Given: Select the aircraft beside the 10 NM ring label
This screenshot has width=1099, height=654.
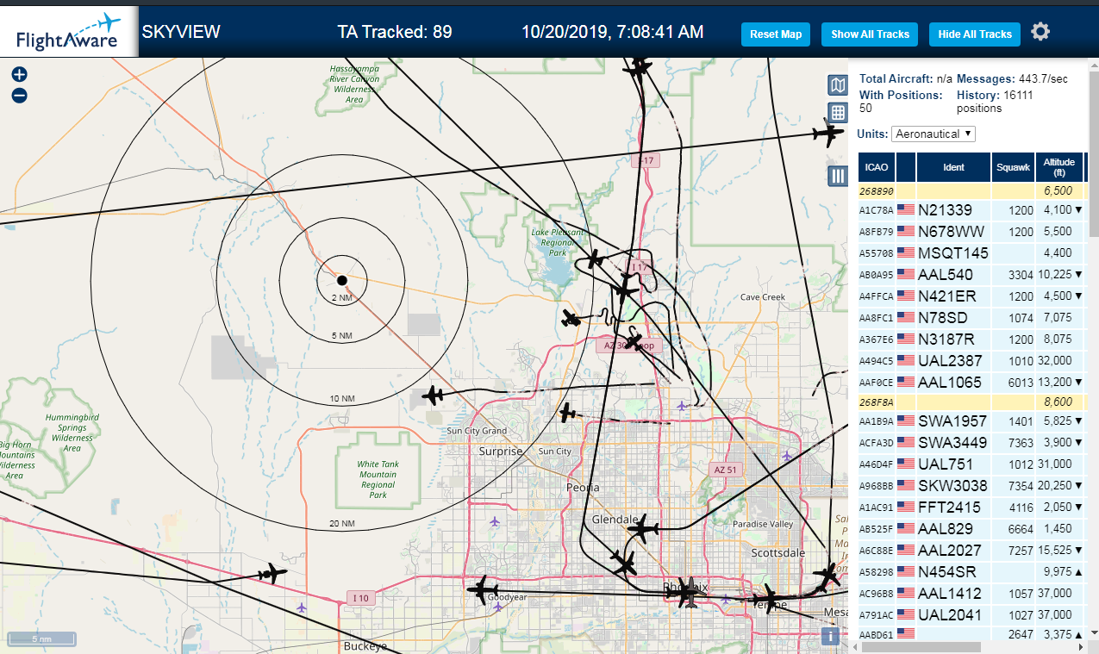Looking at the screenshot, I should coord(434,396).
